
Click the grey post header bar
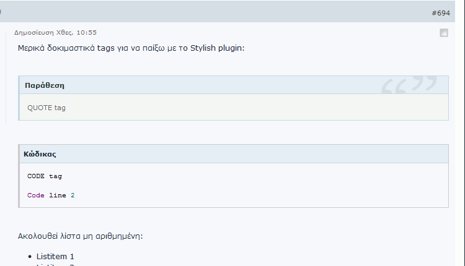coord(227,12)
